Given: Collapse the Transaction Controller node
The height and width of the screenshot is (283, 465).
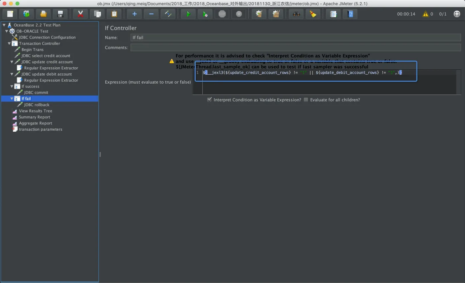Looking at the screenshot, I should 9,43.
